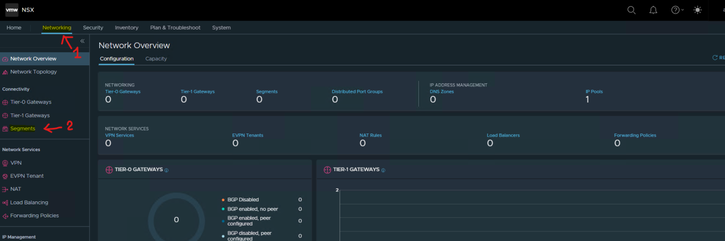Click the info icon beside Tier-0 Gateways

click(x=166, y=170)
